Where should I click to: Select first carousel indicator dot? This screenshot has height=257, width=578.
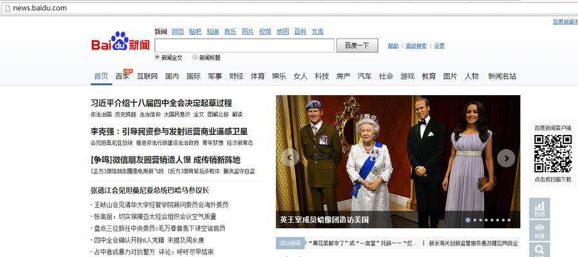point(468,220)
